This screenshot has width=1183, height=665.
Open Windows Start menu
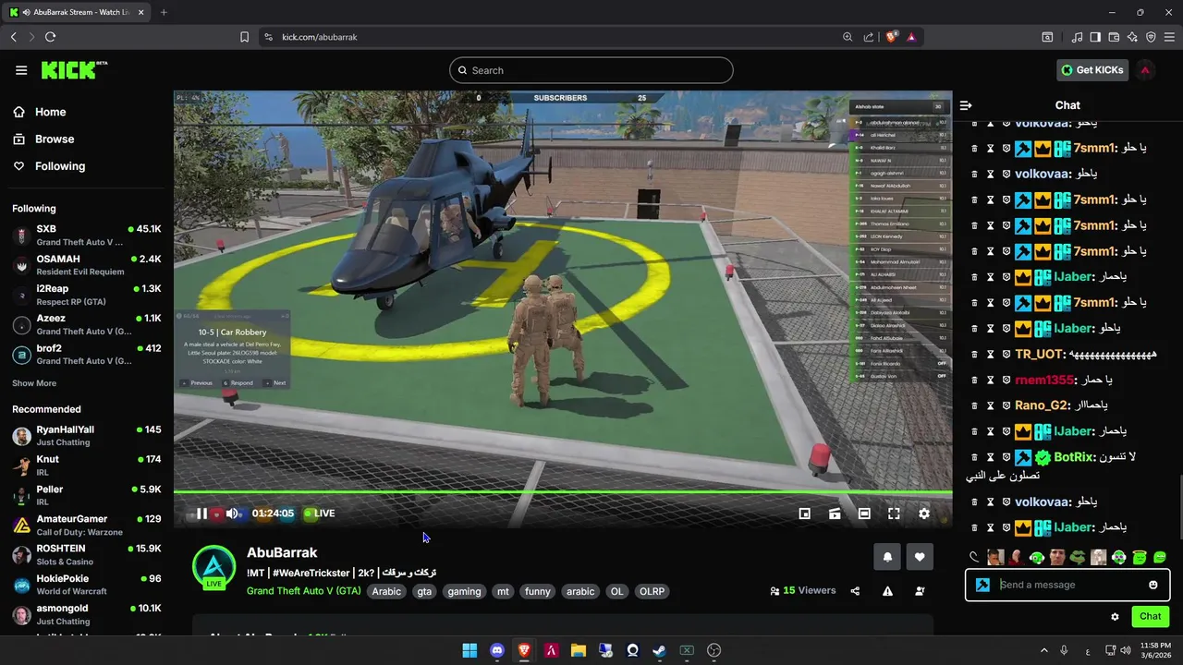470,650
